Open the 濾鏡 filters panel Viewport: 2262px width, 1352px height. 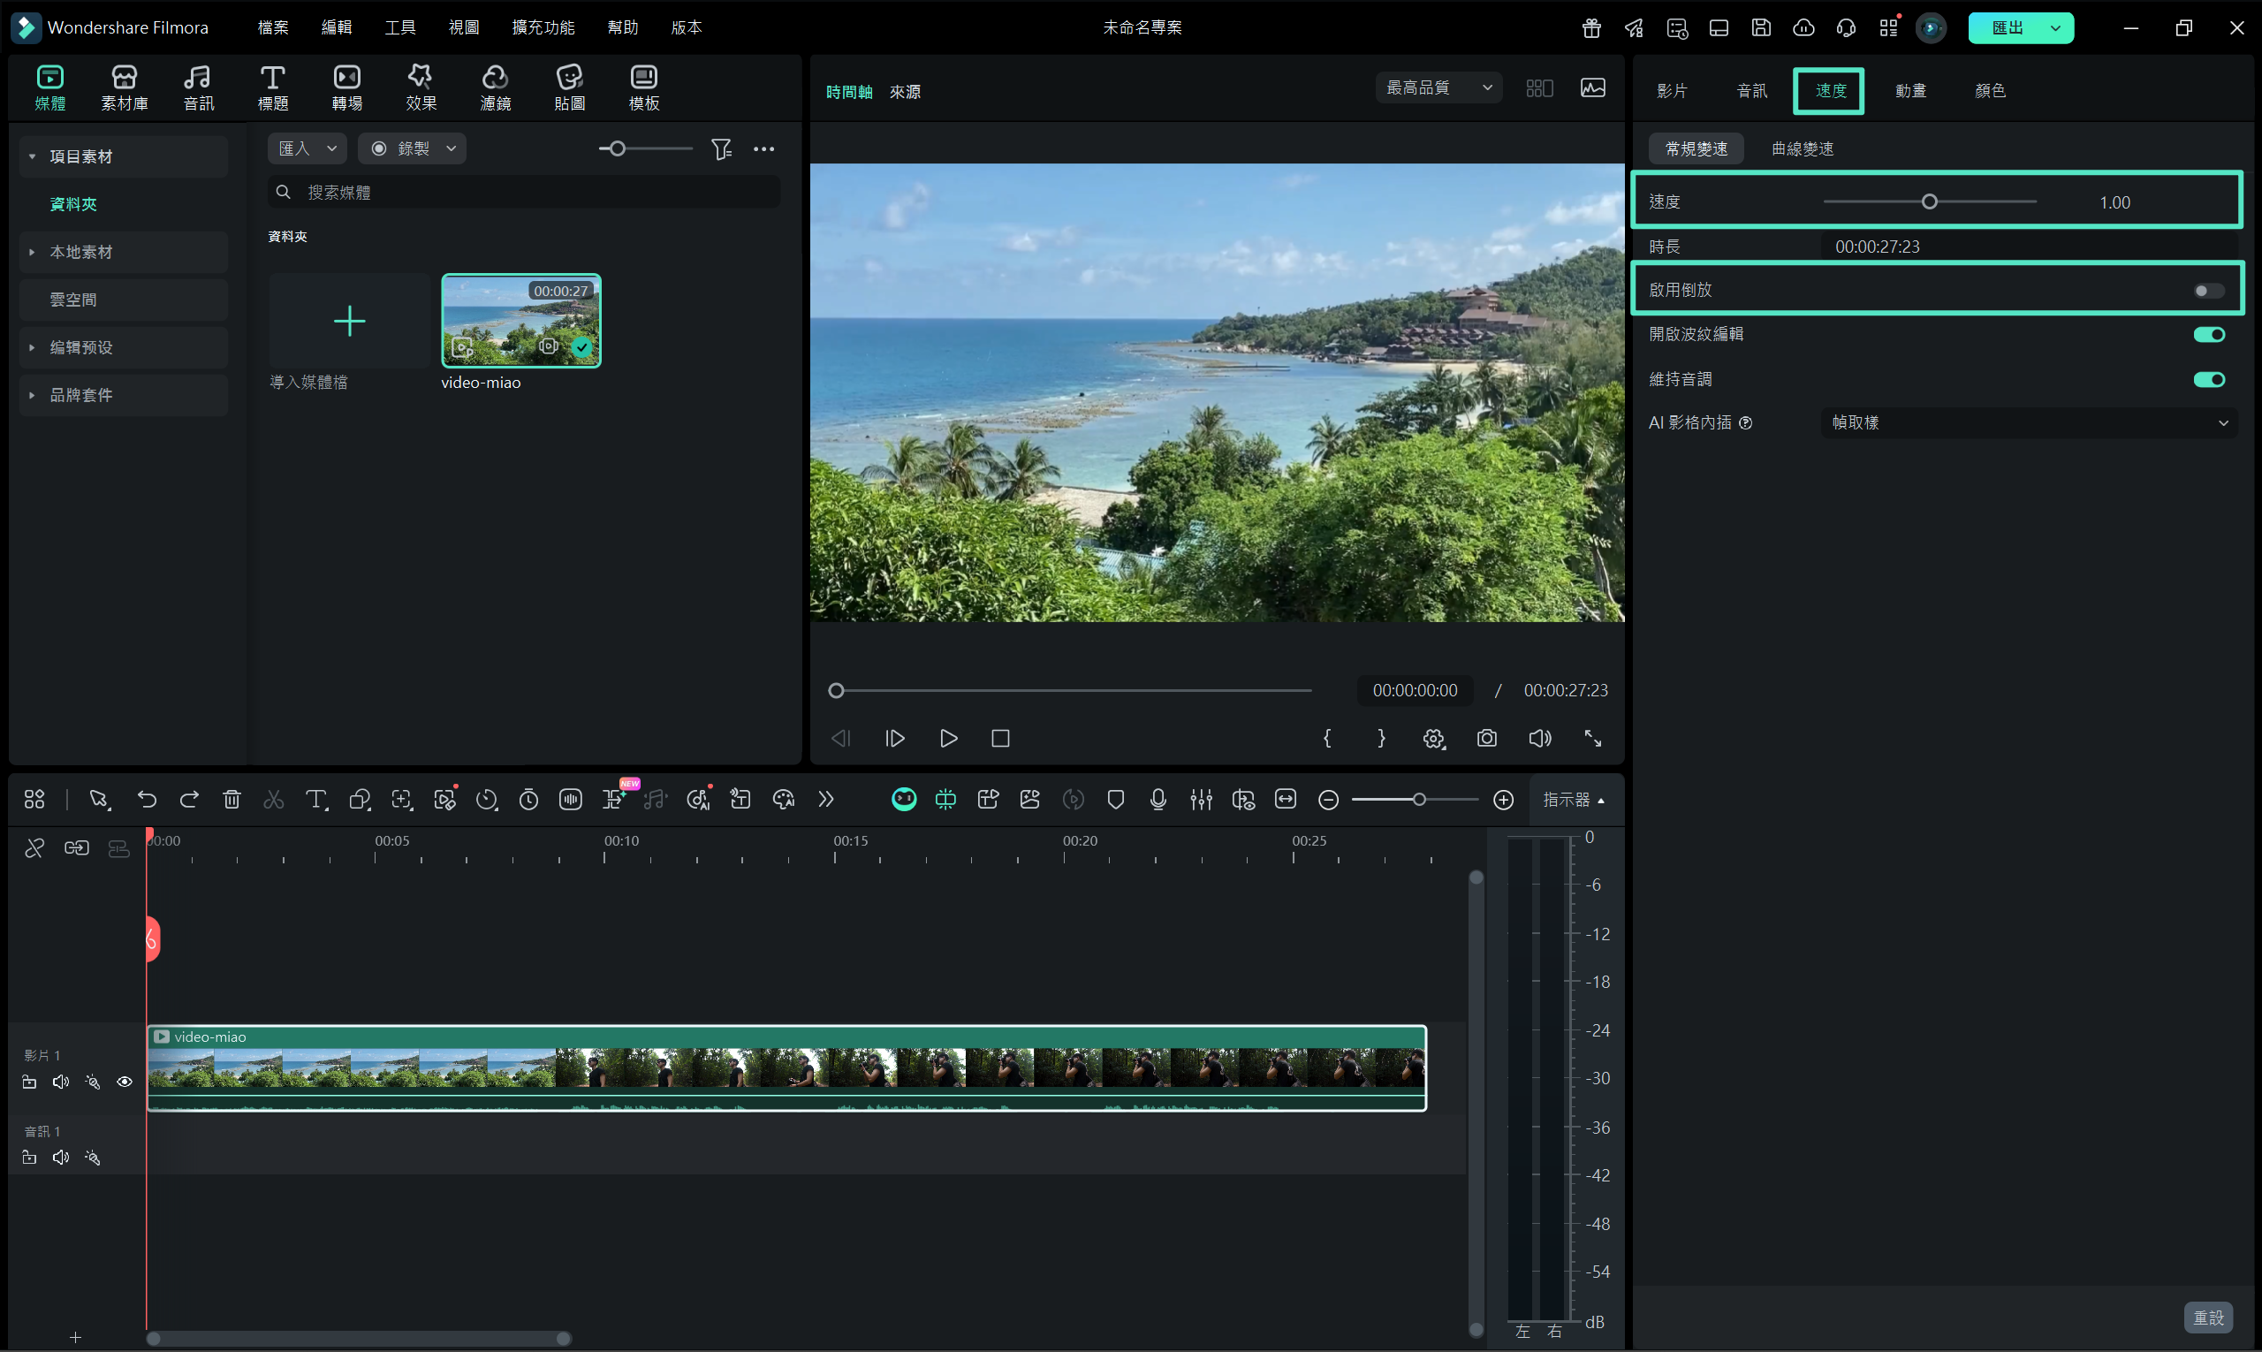tap(495, 87)
